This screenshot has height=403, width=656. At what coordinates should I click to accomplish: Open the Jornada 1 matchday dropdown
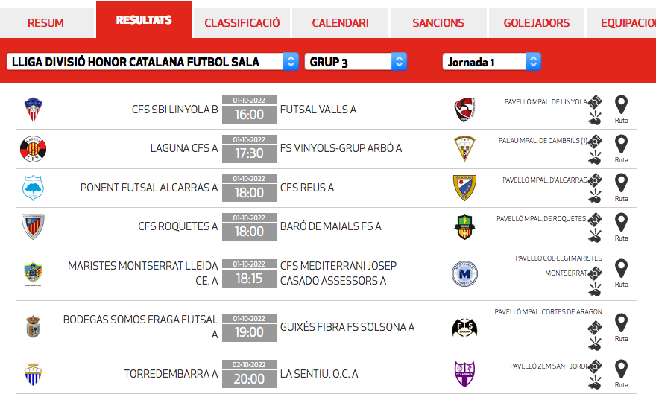click(x=491, y=62)
